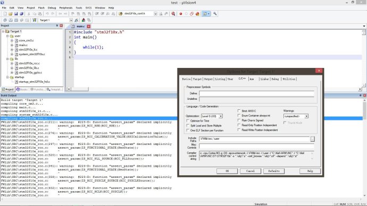Image resolution: width=367 pixels, height=206 pixels.
Task: Click OK in the options dialog
Action: pos(227,171)
